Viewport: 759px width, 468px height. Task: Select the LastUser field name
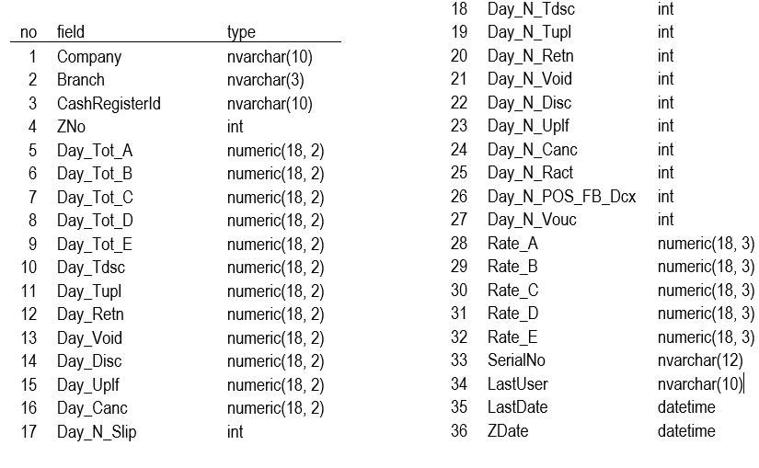[x=517, y=384]
